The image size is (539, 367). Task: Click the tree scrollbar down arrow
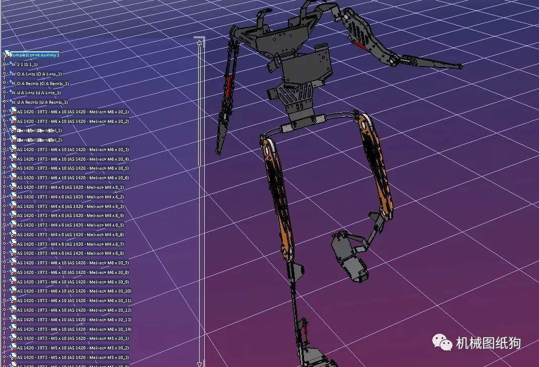pyautogui.click(x=199, y=364)
